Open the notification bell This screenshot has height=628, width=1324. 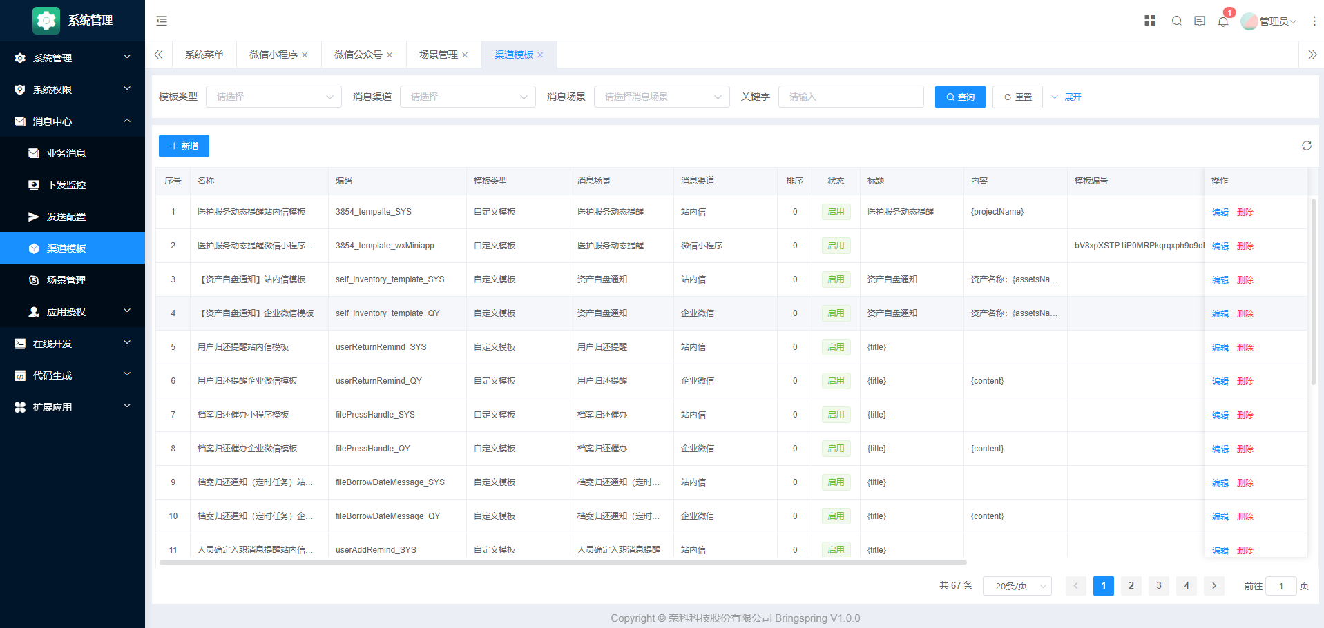(x=1223, y=21)
